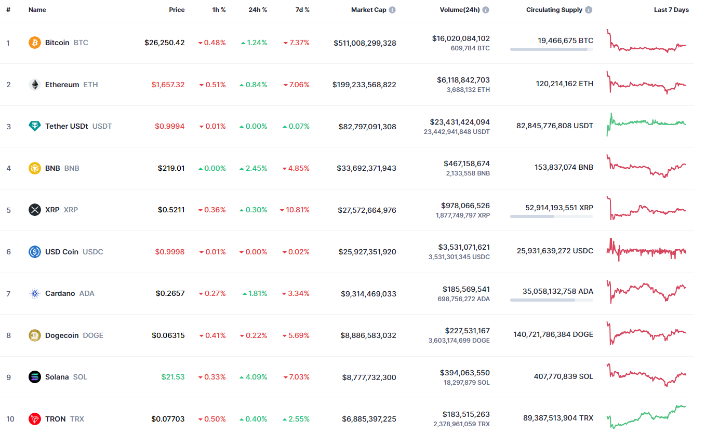This screenshot has width=706, height=434.
Task: Sort by 7d % change column
Action: [302, 9]
